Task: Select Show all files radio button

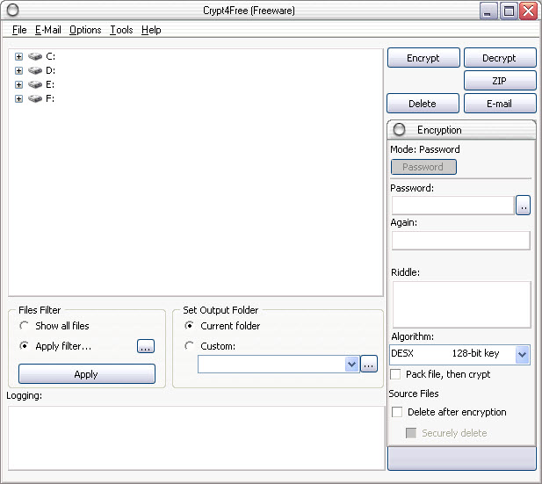Action: click(x=24, y=326)
